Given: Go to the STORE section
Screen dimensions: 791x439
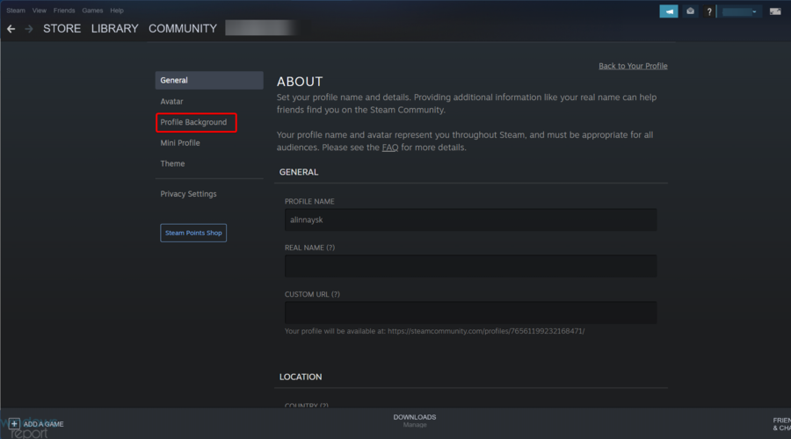Looking at the screenshot, I should (x=62, y=29).
